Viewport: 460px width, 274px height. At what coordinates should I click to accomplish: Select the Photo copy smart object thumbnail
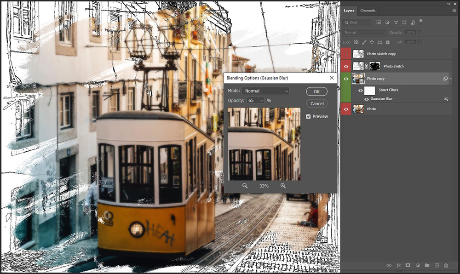tap(358, 79)
